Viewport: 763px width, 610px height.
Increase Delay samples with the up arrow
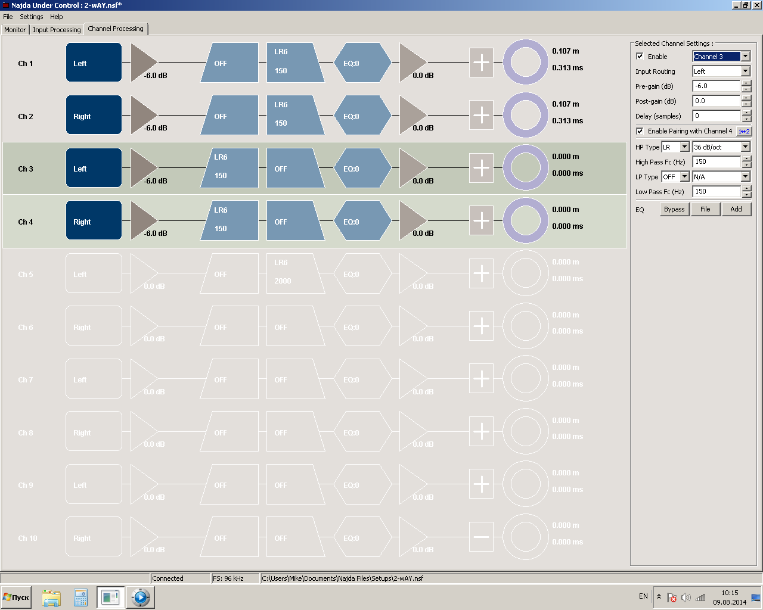click(x=746, y=113)
